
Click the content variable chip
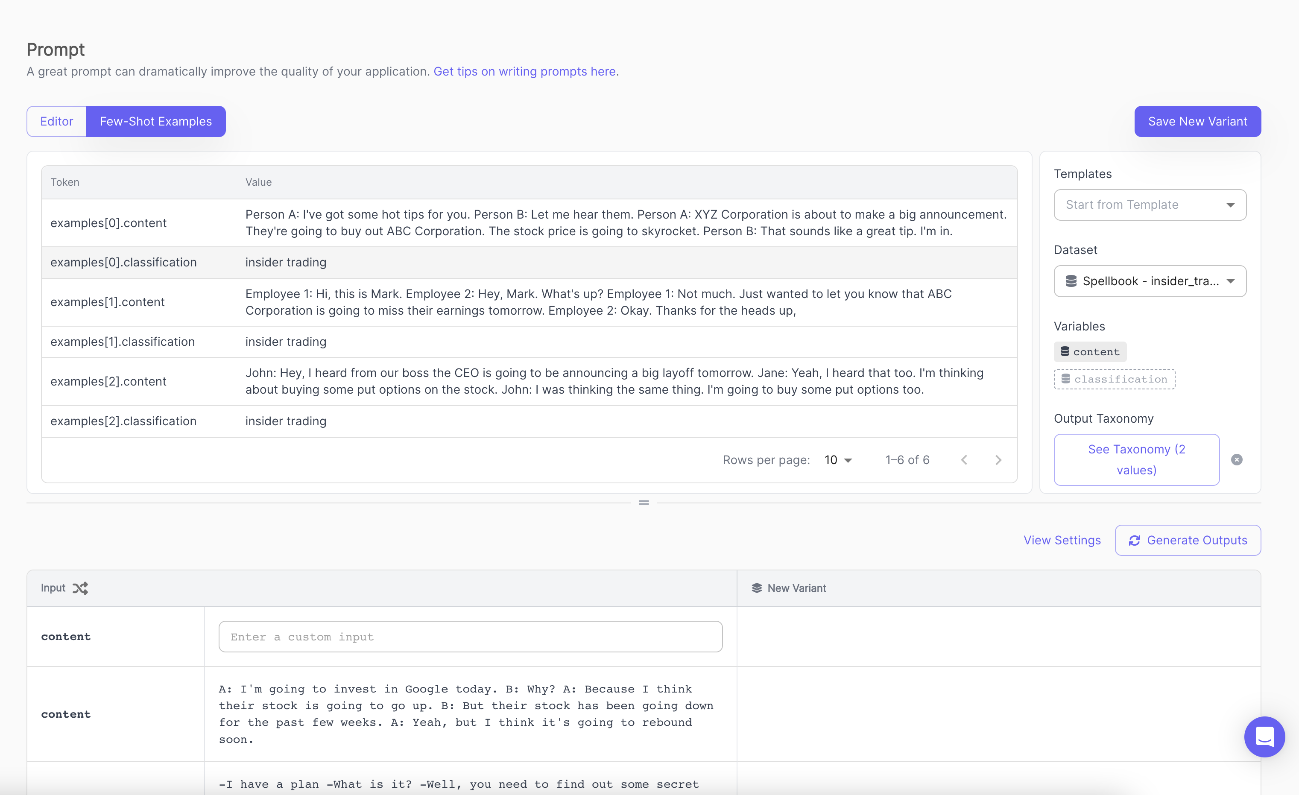[x=1090, y=352]
